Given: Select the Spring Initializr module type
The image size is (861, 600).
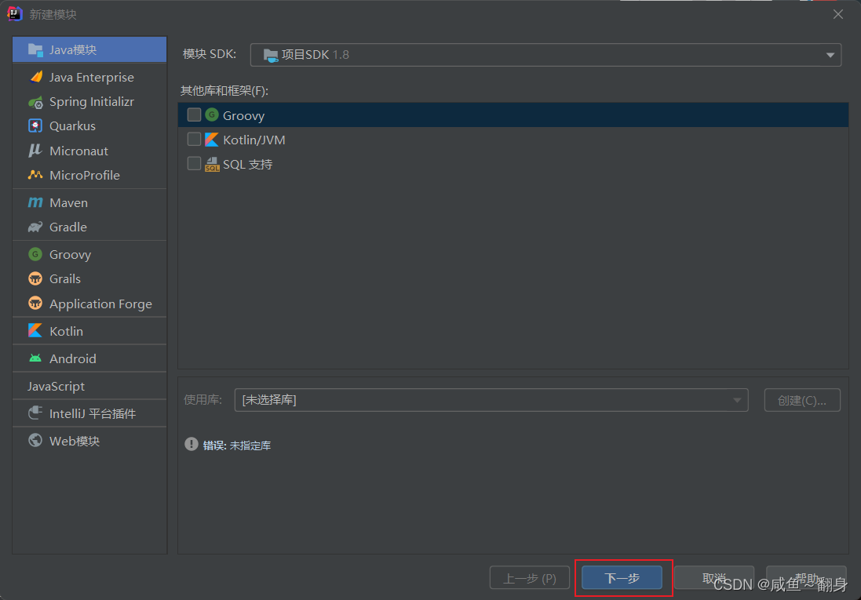Looking at the screenshot, I should click(89, 101).
